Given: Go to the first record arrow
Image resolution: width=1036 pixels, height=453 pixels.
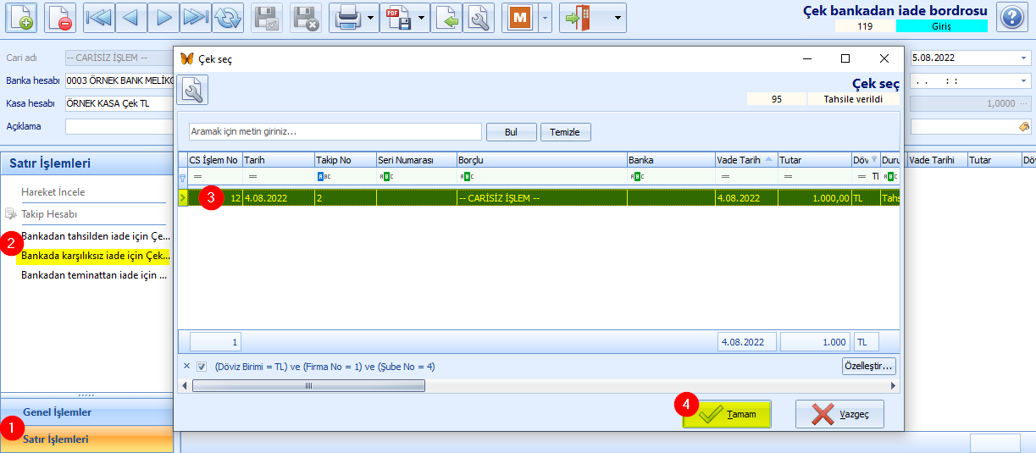Looking at the screenshot, I should [x=99, y=18].
